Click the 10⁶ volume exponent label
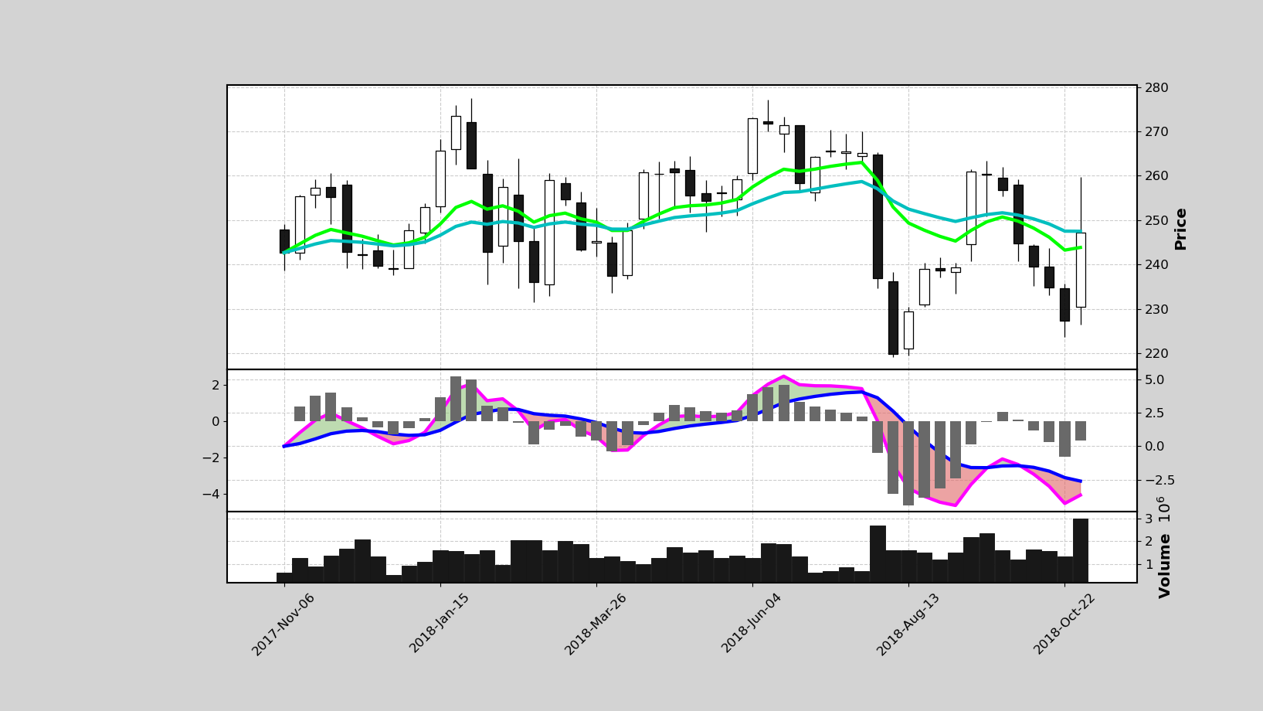 point(1163,509)
